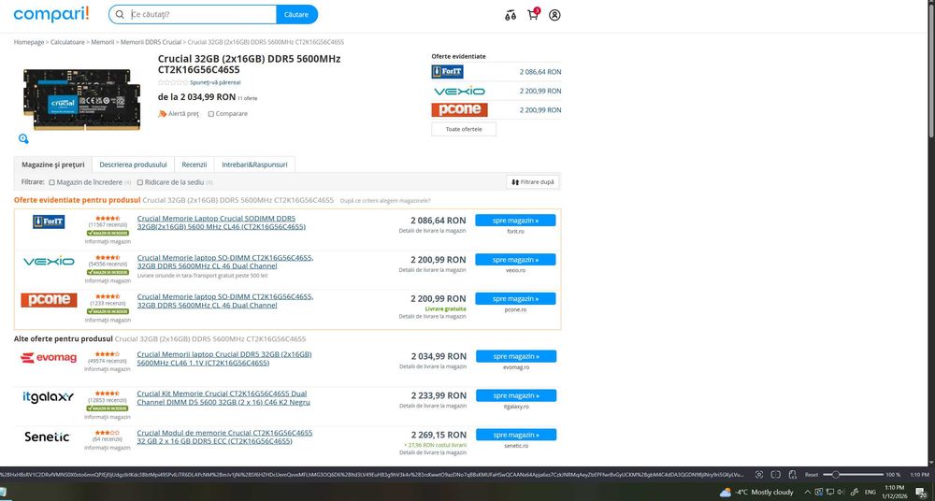The height and width of the screenshot is (501, 935).
Task: Open the notification center icon
Action: [923, 492]
